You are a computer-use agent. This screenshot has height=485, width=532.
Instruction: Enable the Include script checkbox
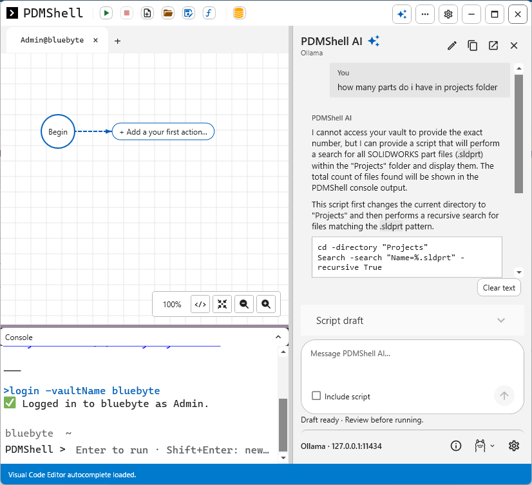point(316,395)
